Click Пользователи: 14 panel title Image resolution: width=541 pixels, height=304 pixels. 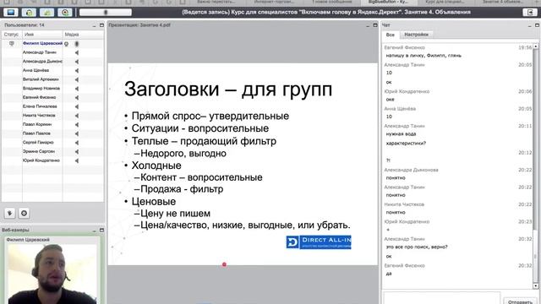[25, 25]
